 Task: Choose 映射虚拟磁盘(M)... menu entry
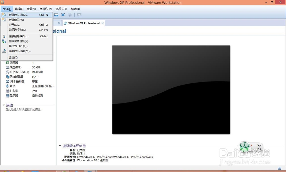click(27, 51)
